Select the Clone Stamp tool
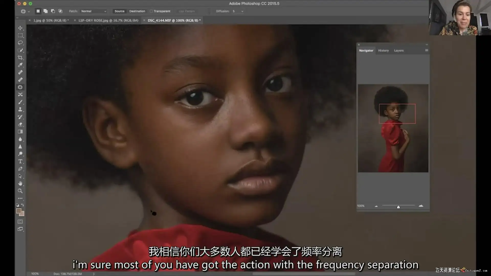Screen dimensions: 491x276 point(20,109)
